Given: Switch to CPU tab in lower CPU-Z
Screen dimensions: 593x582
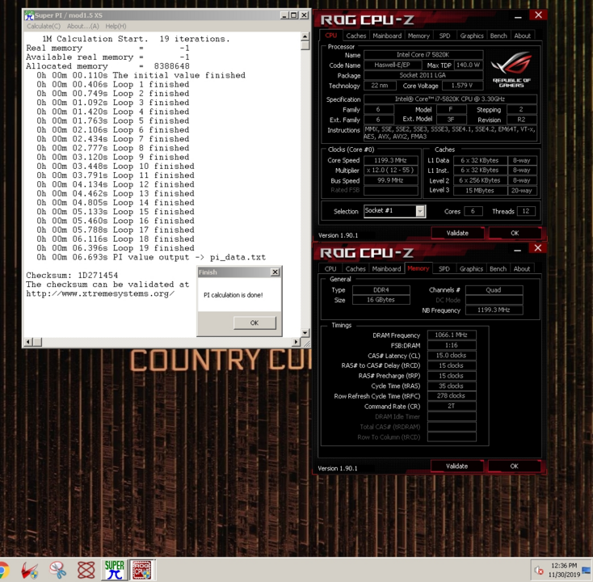Looking at the screenshot, I should (x=330, y=268).
